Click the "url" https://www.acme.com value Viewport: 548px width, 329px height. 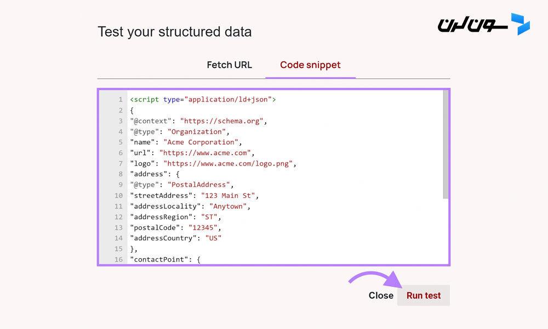tap(205, 153)
